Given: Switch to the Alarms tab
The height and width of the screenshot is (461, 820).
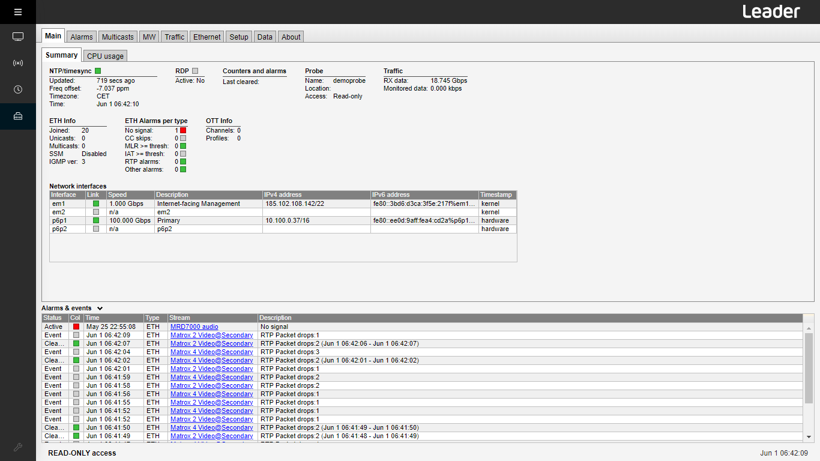Looking at the screenshot, I should [x=82, y=37].
